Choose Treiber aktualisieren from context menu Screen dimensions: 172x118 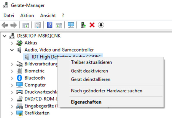click(91, 62)
